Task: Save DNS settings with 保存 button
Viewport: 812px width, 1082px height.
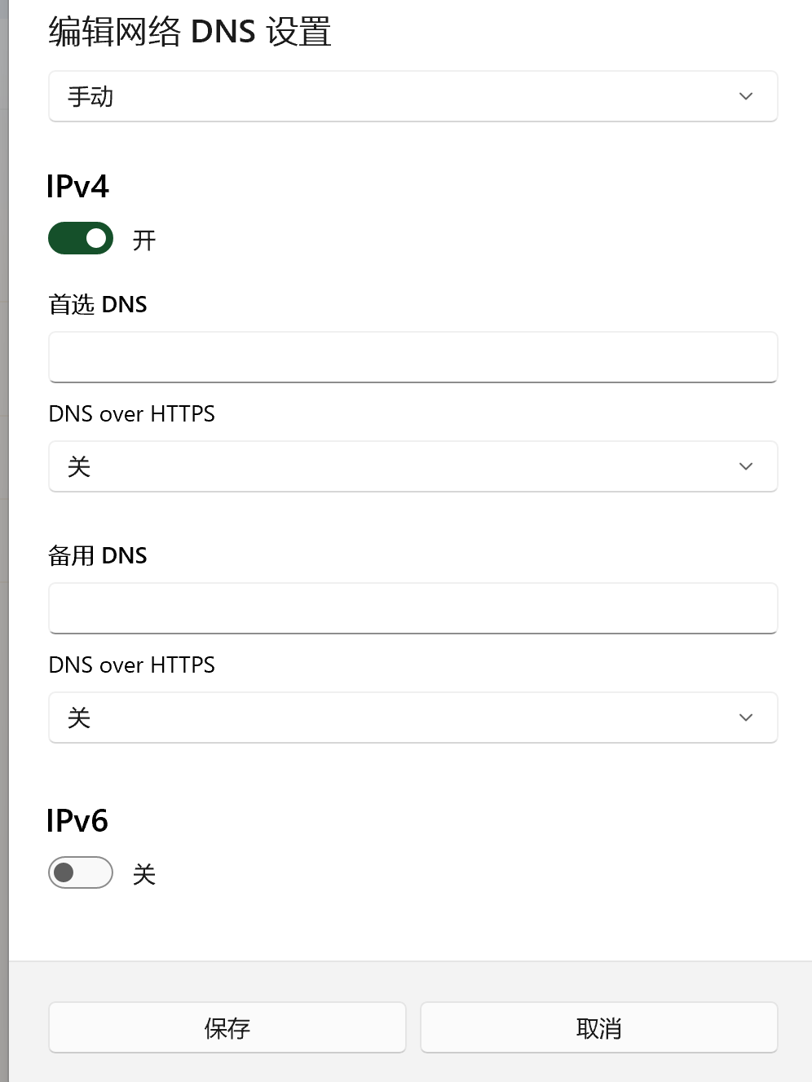Action: tap(227, 1027)
